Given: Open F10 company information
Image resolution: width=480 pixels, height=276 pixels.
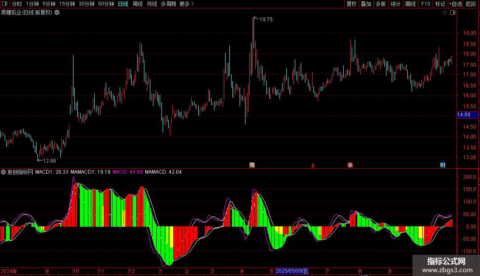Looking at the screenshot, I should tap(426, 4).
